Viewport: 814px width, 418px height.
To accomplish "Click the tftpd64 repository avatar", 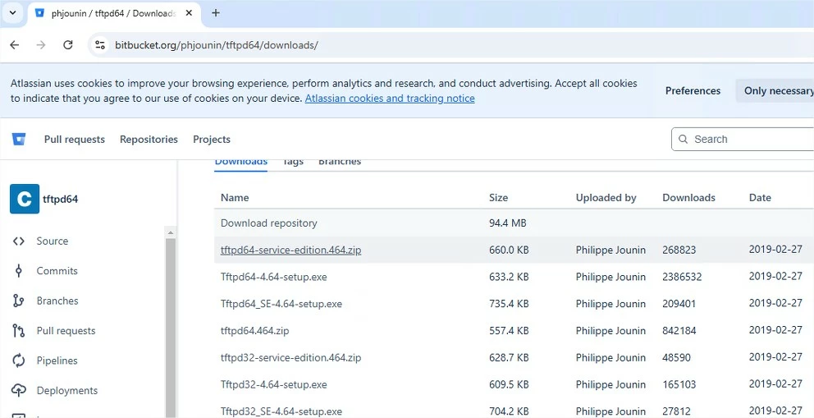I will click(25, 199).
